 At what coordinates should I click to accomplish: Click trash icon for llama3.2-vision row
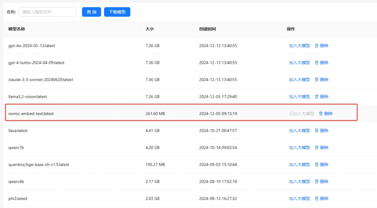317,97
